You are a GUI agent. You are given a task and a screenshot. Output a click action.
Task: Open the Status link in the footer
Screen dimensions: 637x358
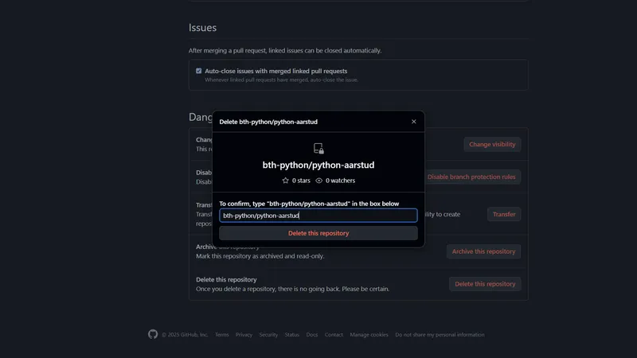pyautogui.click(x=292, y=335)
